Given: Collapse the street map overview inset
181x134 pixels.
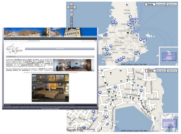Looking at the screenshot, I should pyautogui.click(x=177, y=131).
